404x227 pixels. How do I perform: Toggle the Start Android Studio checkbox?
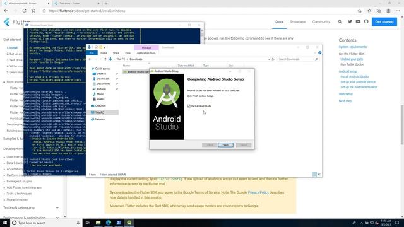coord(189,106)
